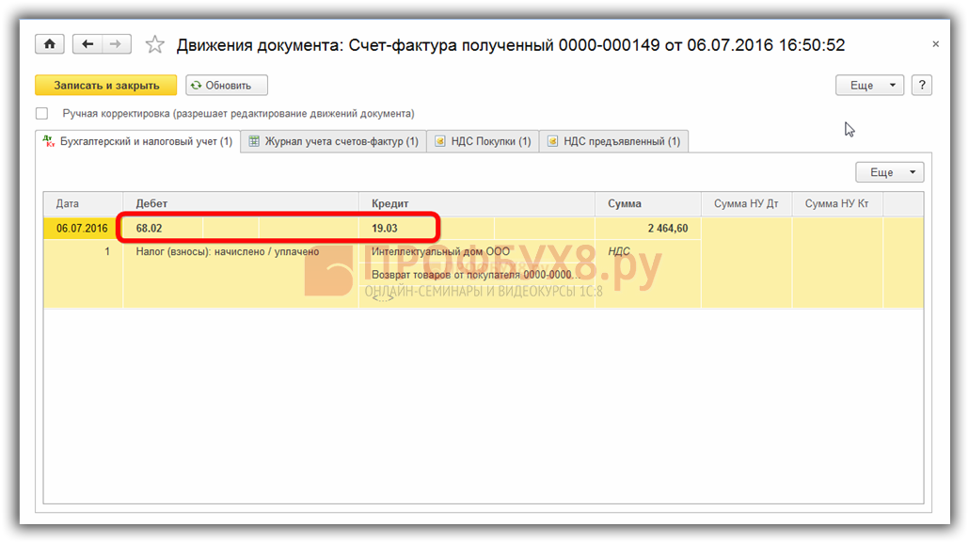Open Журнал учета счетов-фактур tab

click(x=333, y=141)
